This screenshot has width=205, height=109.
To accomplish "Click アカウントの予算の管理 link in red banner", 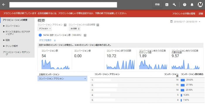I will click(x=184, y=13).
